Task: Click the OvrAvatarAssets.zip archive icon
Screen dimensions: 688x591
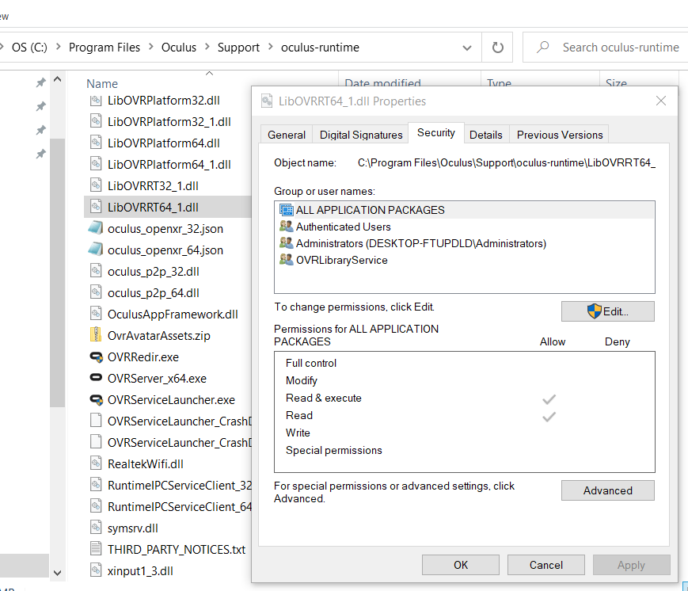Action: click(96, 335)
